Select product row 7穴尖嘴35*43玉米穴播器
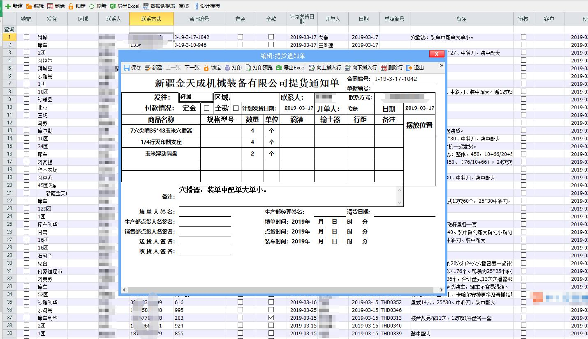 pos(161,131)
